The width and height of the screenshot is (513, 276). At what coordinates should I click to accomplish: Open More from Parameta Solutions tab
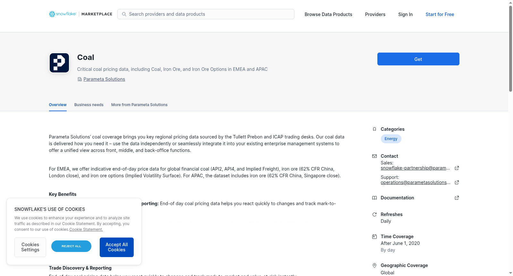pos(139,105)
